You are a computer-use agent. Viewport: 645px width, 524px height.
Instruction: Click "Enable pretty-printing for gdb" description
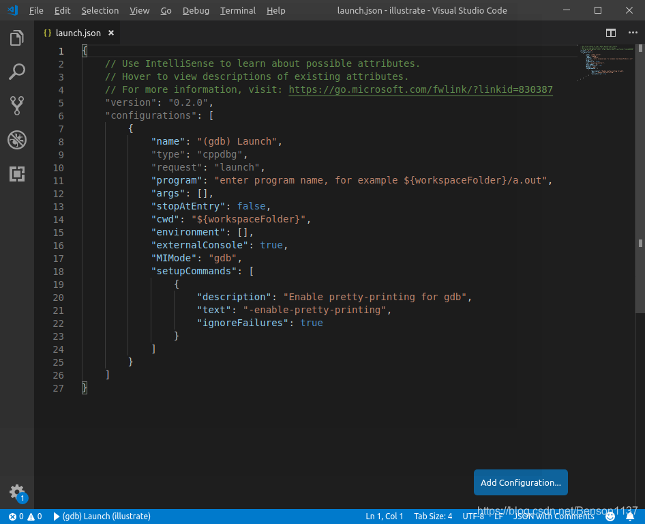point(375,297)
